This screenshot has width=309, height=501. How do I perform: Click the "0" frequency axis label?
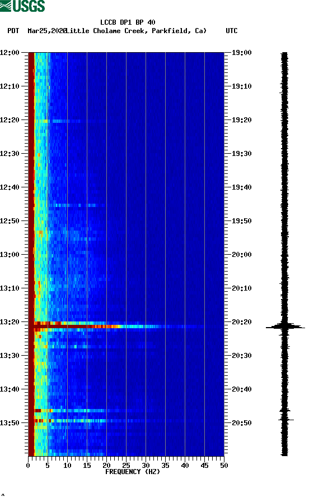pos(28,466)
